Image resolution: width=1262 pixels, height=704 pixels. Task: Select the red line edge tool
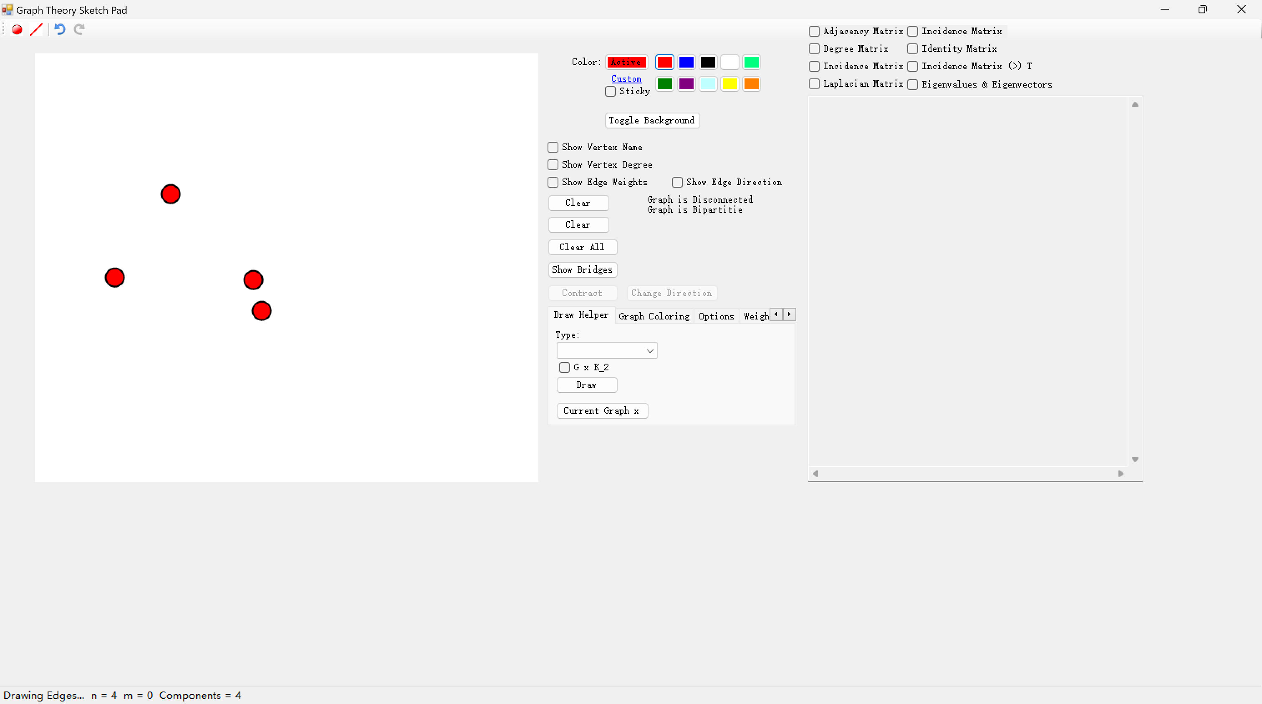coord(36,30)
